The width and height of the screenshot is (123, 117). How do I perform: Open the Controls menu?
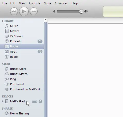(35, 3)
